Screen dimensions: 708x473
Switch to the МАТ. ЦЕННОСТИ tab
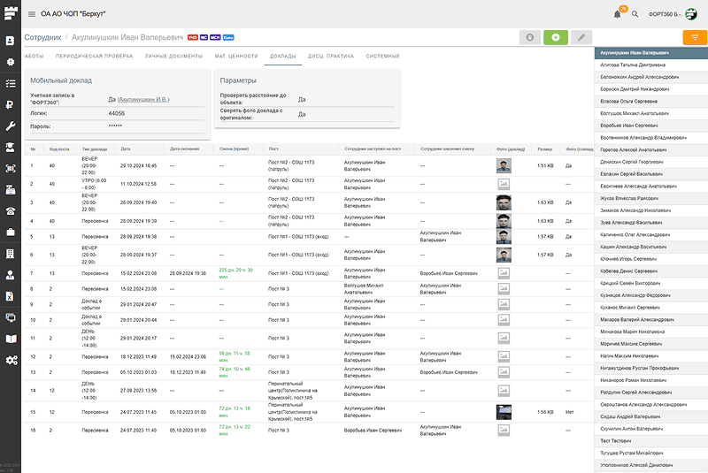tap(236, 57)
